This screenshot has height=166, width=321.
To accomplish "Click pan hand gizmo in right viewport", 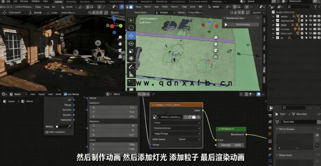I will 216,44.
